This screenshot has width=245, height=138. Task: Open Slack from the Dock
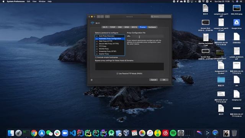click(57, 133)
